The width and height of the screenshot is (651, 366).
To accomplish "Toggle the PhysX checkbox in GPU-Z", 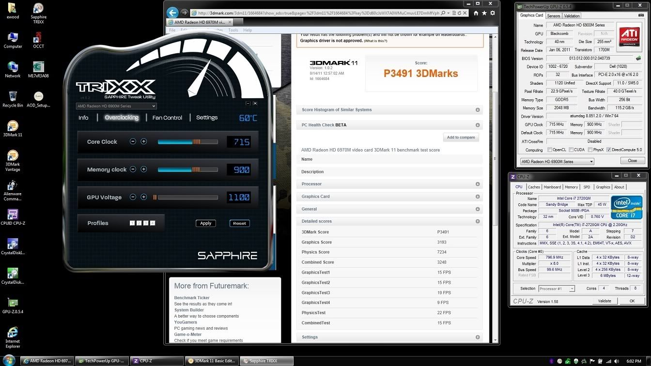I will pyautogui.click(x=589, y=150).
